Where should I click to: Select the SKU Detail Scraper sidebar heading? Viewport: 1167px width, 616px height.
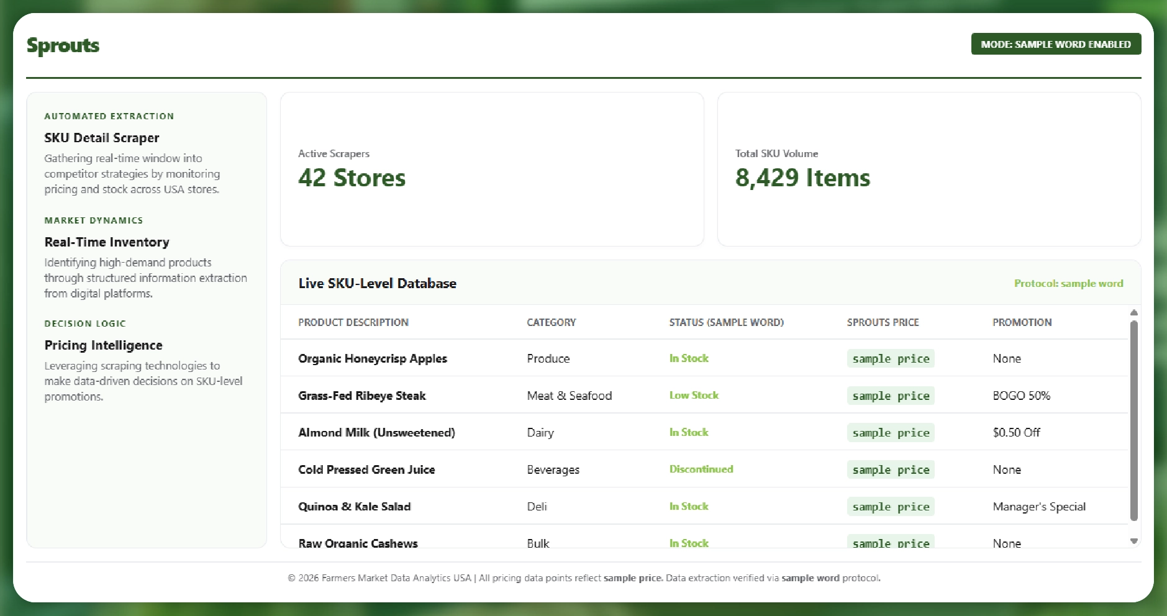pyautogui.click(x=101, y=138)
